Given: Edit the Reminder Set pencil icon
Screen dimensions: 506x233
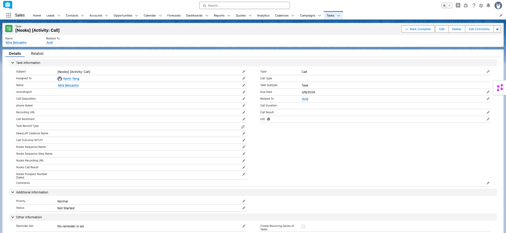Looking at the screenshot, I should click(x=244, y=226).
